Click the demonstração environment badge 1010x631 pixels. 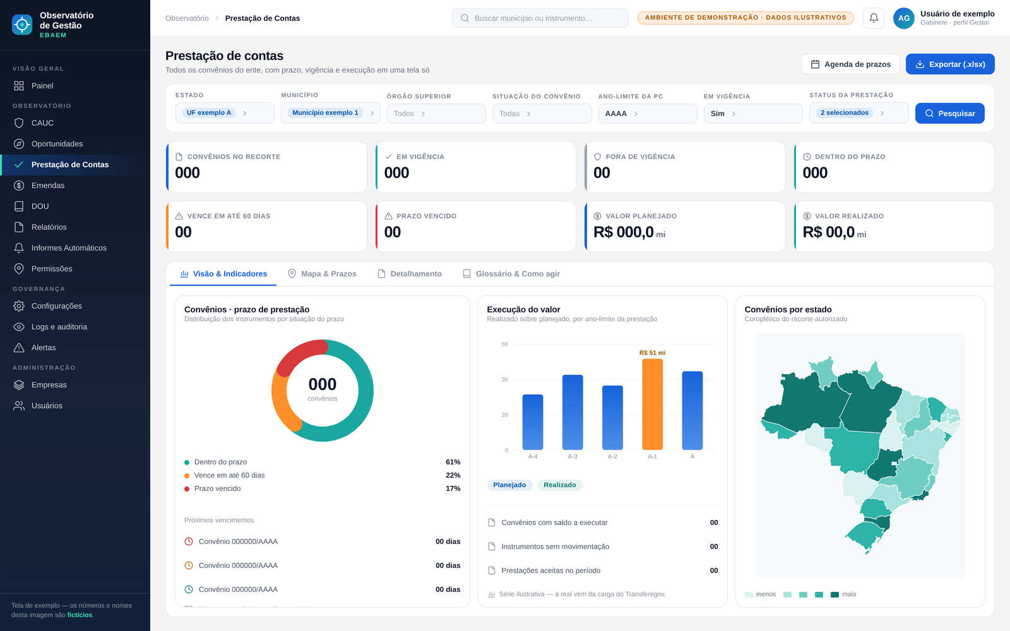click(746, 18)
